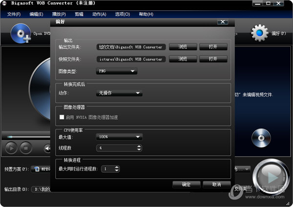This screenshot has width=293, height=207.
Task: Open the 文件(F) menu
Action: pyautogui.click(x=14, y=14)
